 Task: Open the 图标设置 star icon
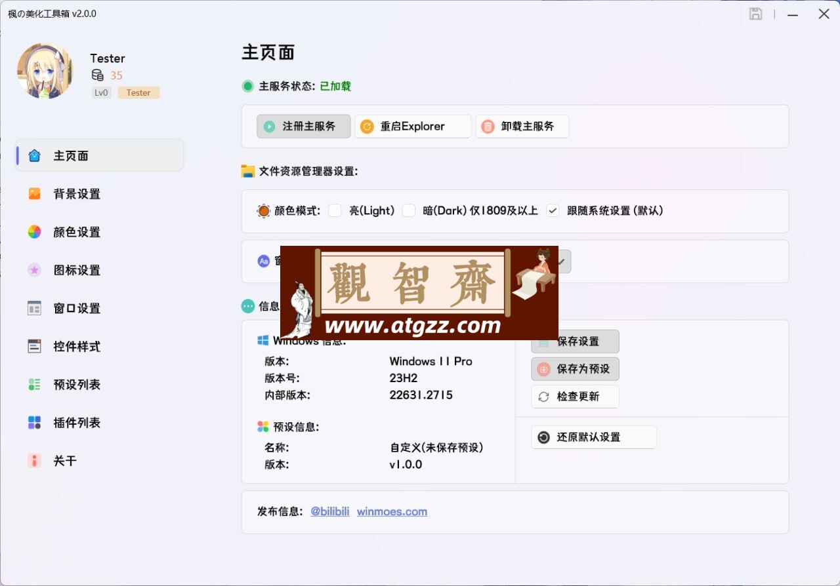coord(34,270)
